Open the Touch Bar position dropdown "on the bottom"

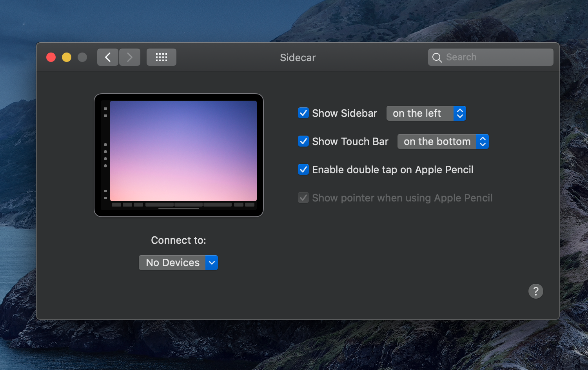tap(443, 141)
